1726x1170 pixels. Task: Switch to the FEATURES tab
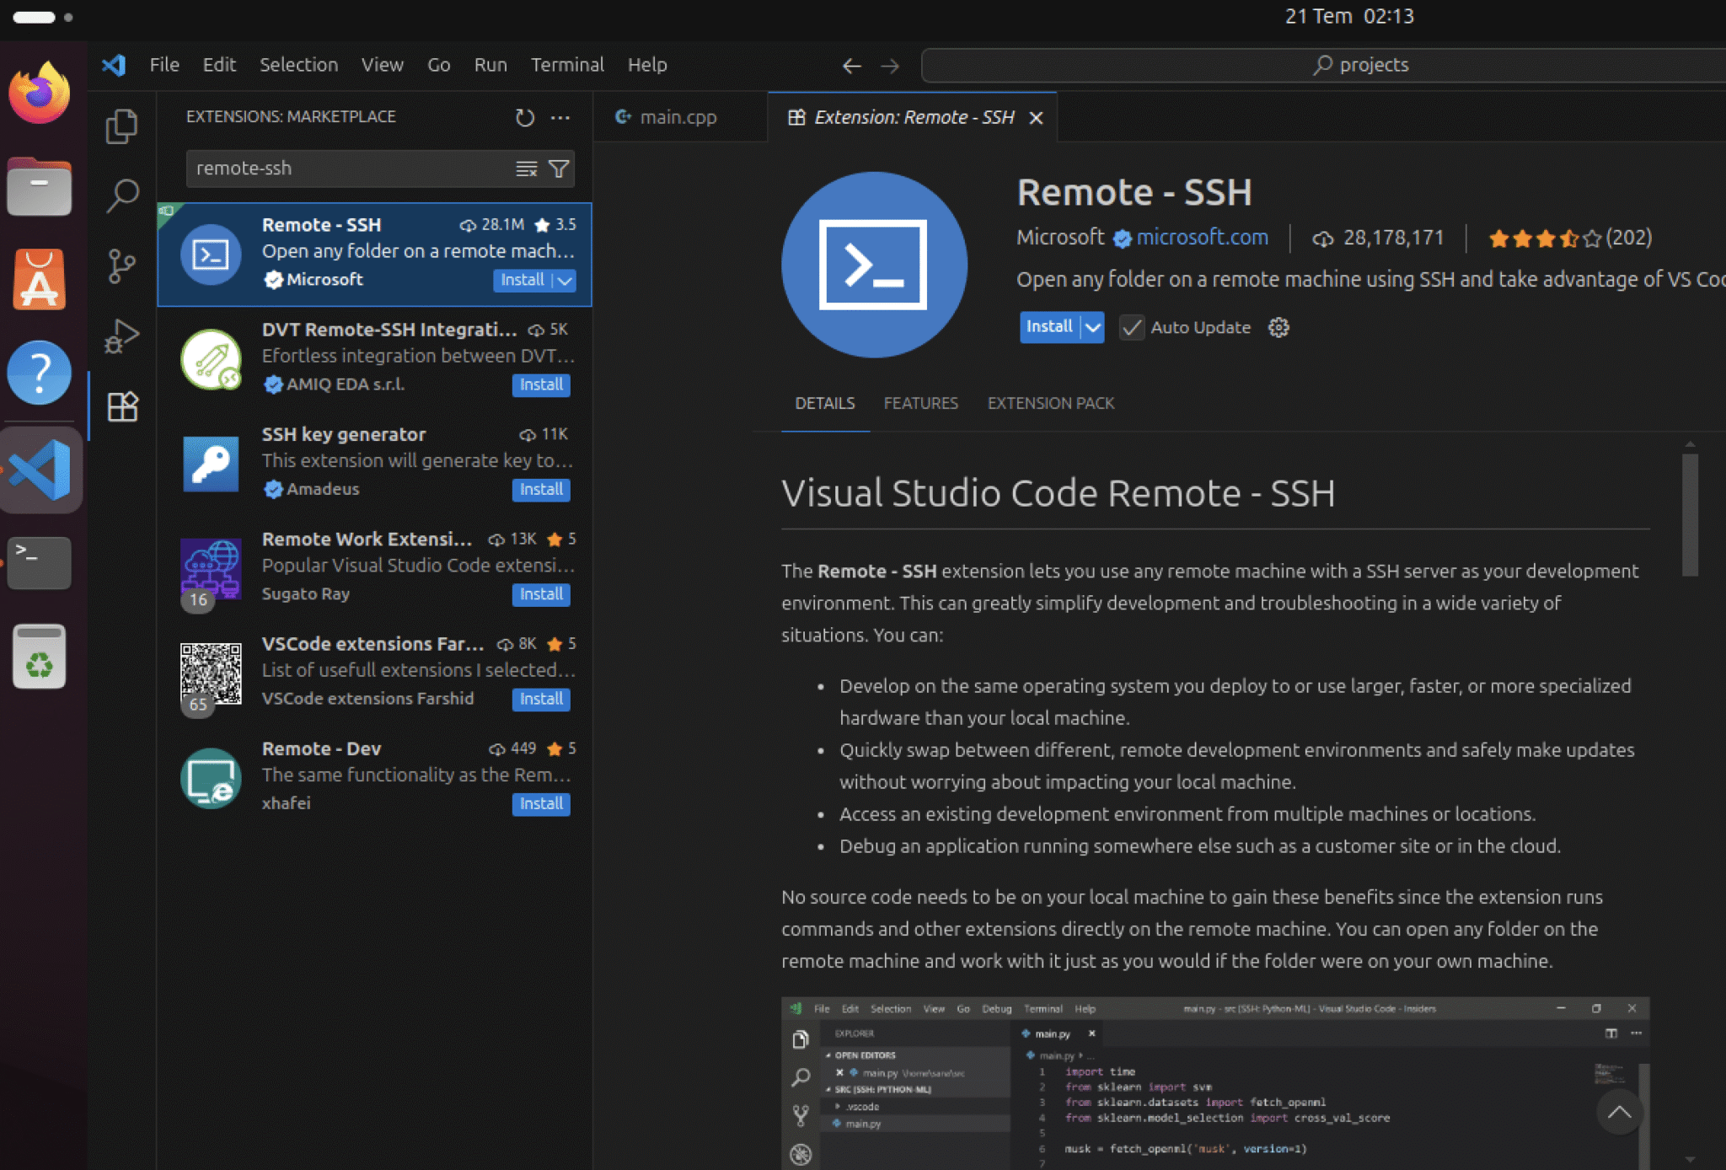click(920, 404)
